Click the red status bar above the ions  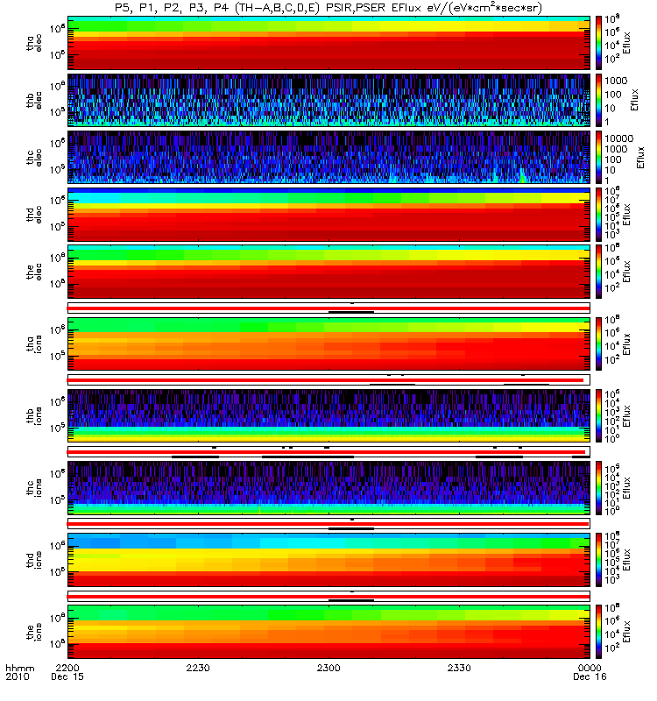point(329,596)
